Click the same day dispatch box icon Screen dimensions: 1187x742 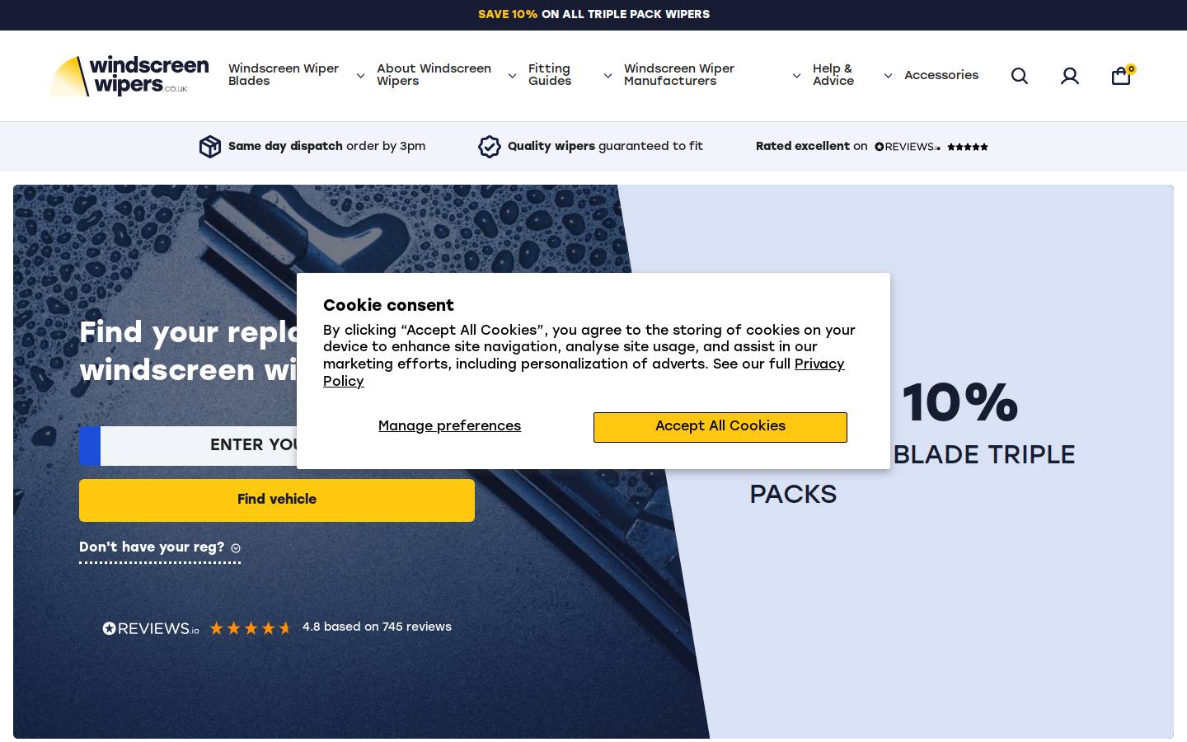(x=210, y=147)
